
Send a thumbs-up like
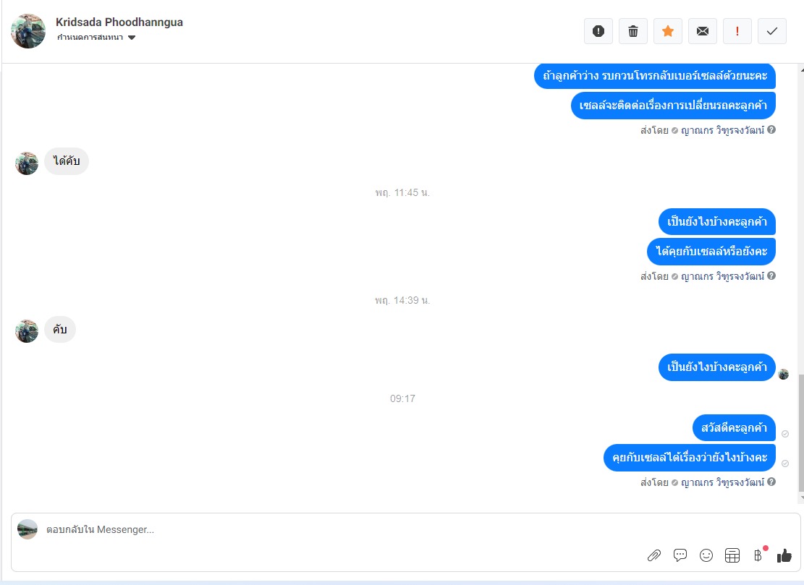[x=784, y=555]
